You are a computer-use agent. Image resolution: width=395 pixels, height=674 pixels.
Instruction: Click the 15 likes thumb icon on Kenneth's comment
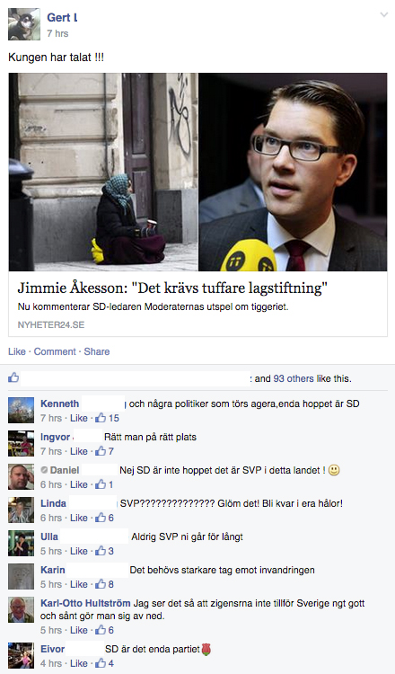(x=101, y=417)
